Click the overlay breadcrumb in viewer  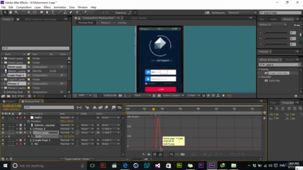122,23
